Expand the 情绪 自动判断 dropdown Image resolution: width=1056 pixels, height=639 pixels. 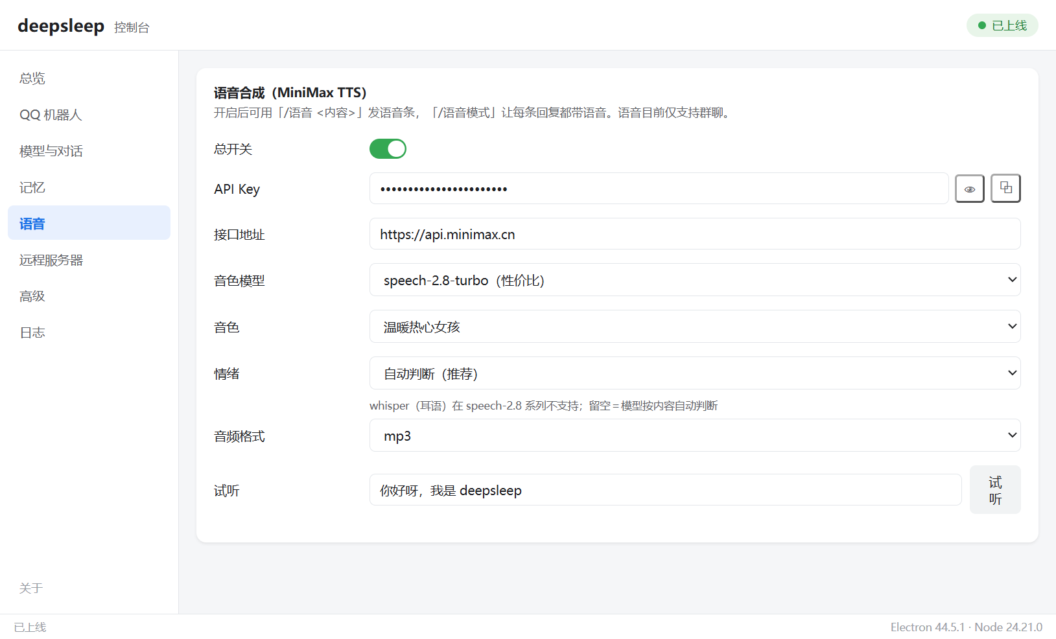coord(695,373)
